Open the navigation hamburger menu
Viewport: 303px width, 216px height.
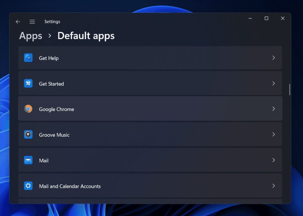[x=32, y=21]
